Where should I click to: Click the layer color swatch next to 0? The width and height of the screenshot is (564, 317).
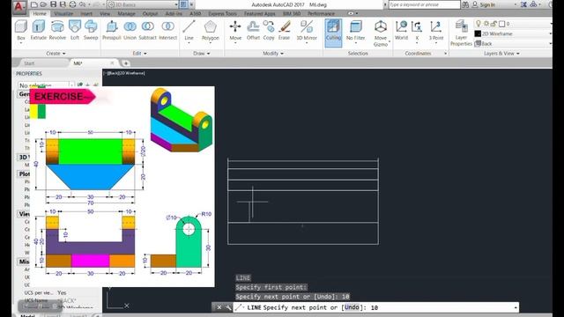[501, 24]
